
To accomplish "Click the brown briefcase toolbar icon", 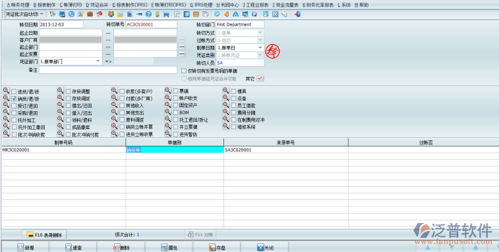I will tap(90, 14).
